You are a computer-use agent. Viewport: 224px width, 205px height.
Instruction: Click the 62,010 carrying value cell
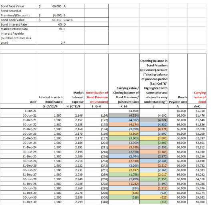pyautogui.click(x=197, y=129)
